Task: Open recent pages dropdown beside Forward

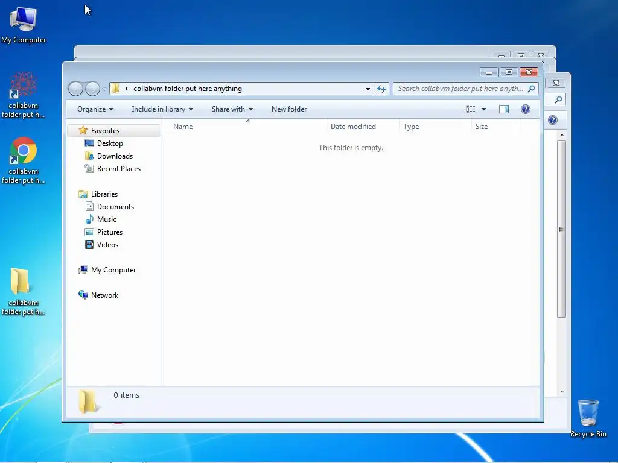Action: click(104, 89)
